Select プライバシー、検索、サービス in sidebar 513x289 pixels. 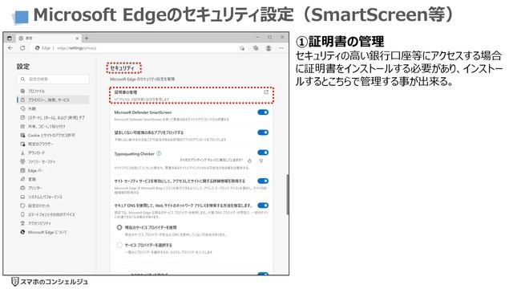tap(53, 100)
